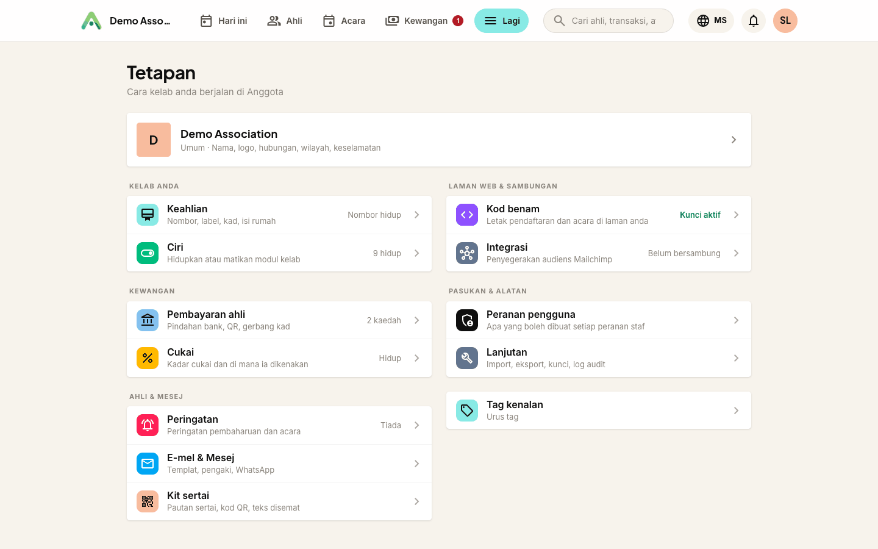The image size is (878, 549).
Task: Open the Ahli navigation tab
Action: click(285, 21)
